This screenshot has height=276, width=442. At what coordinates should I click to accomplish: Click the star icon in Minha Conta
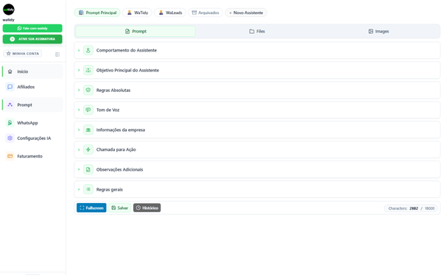tap(8, 54)
